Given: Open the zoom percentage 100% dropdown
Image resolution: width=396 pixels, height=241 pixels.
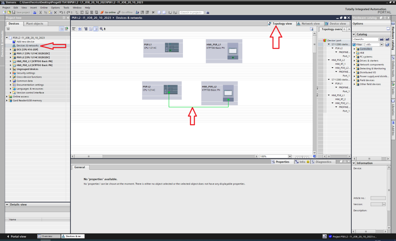Looking at the screenshot, I should (x=290, y=156).
